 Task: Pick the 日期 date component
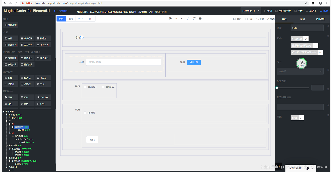(x=27, y=97)
